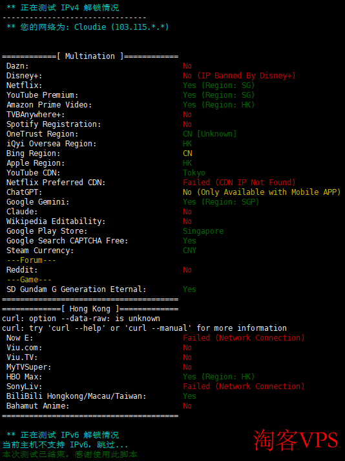Select the BiliBili Hongkong/Macau/Taiwan label
The image size is (345, 461).
tap(76, 396)
